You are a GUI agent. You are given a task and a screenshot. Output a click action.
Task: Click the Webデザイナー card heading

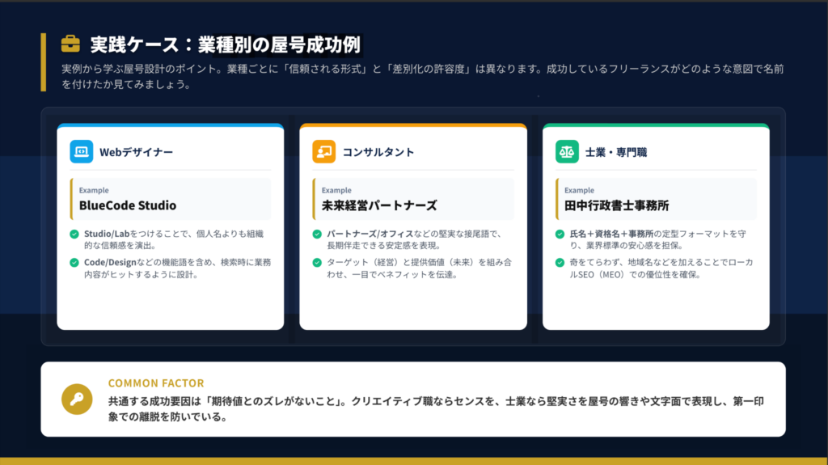(x=136, y=152)
